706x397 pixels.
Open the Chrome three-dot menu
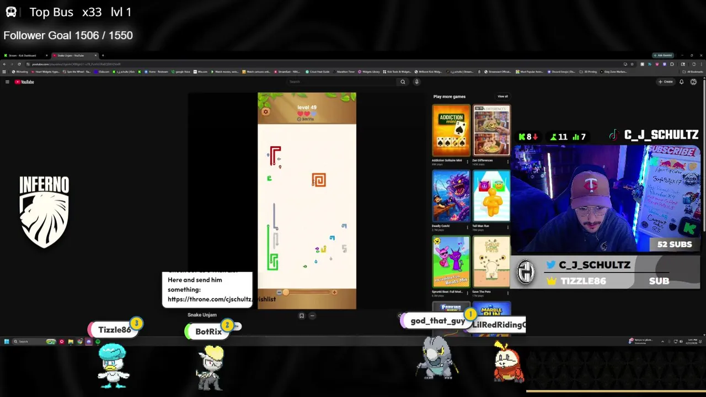coord(701,64)
